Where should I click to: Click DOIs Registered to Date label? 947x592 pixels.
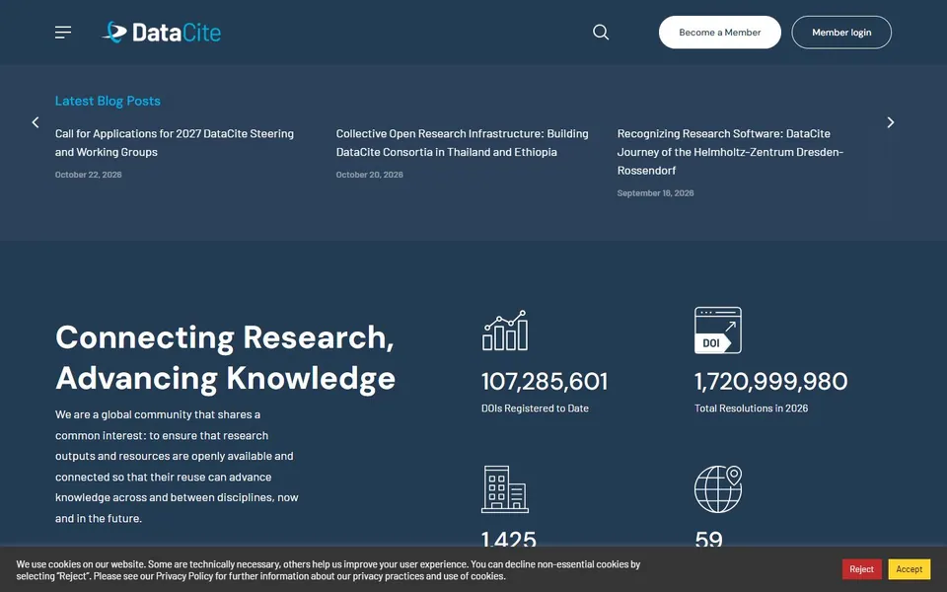(x=535, y=408)
